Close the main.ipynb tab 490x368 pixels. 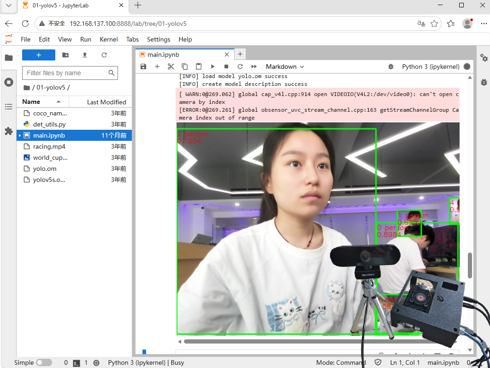[227, 55]
